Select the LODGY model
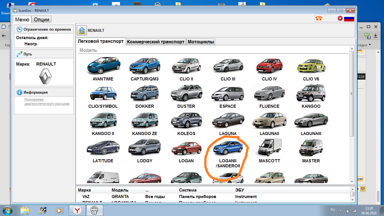 (x=144, y=151)
